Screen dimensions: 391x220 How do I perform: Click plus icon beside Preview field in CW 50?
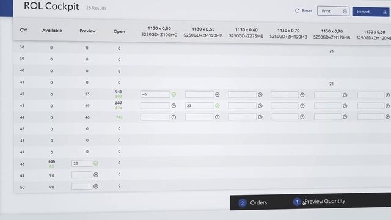[96, 186]
